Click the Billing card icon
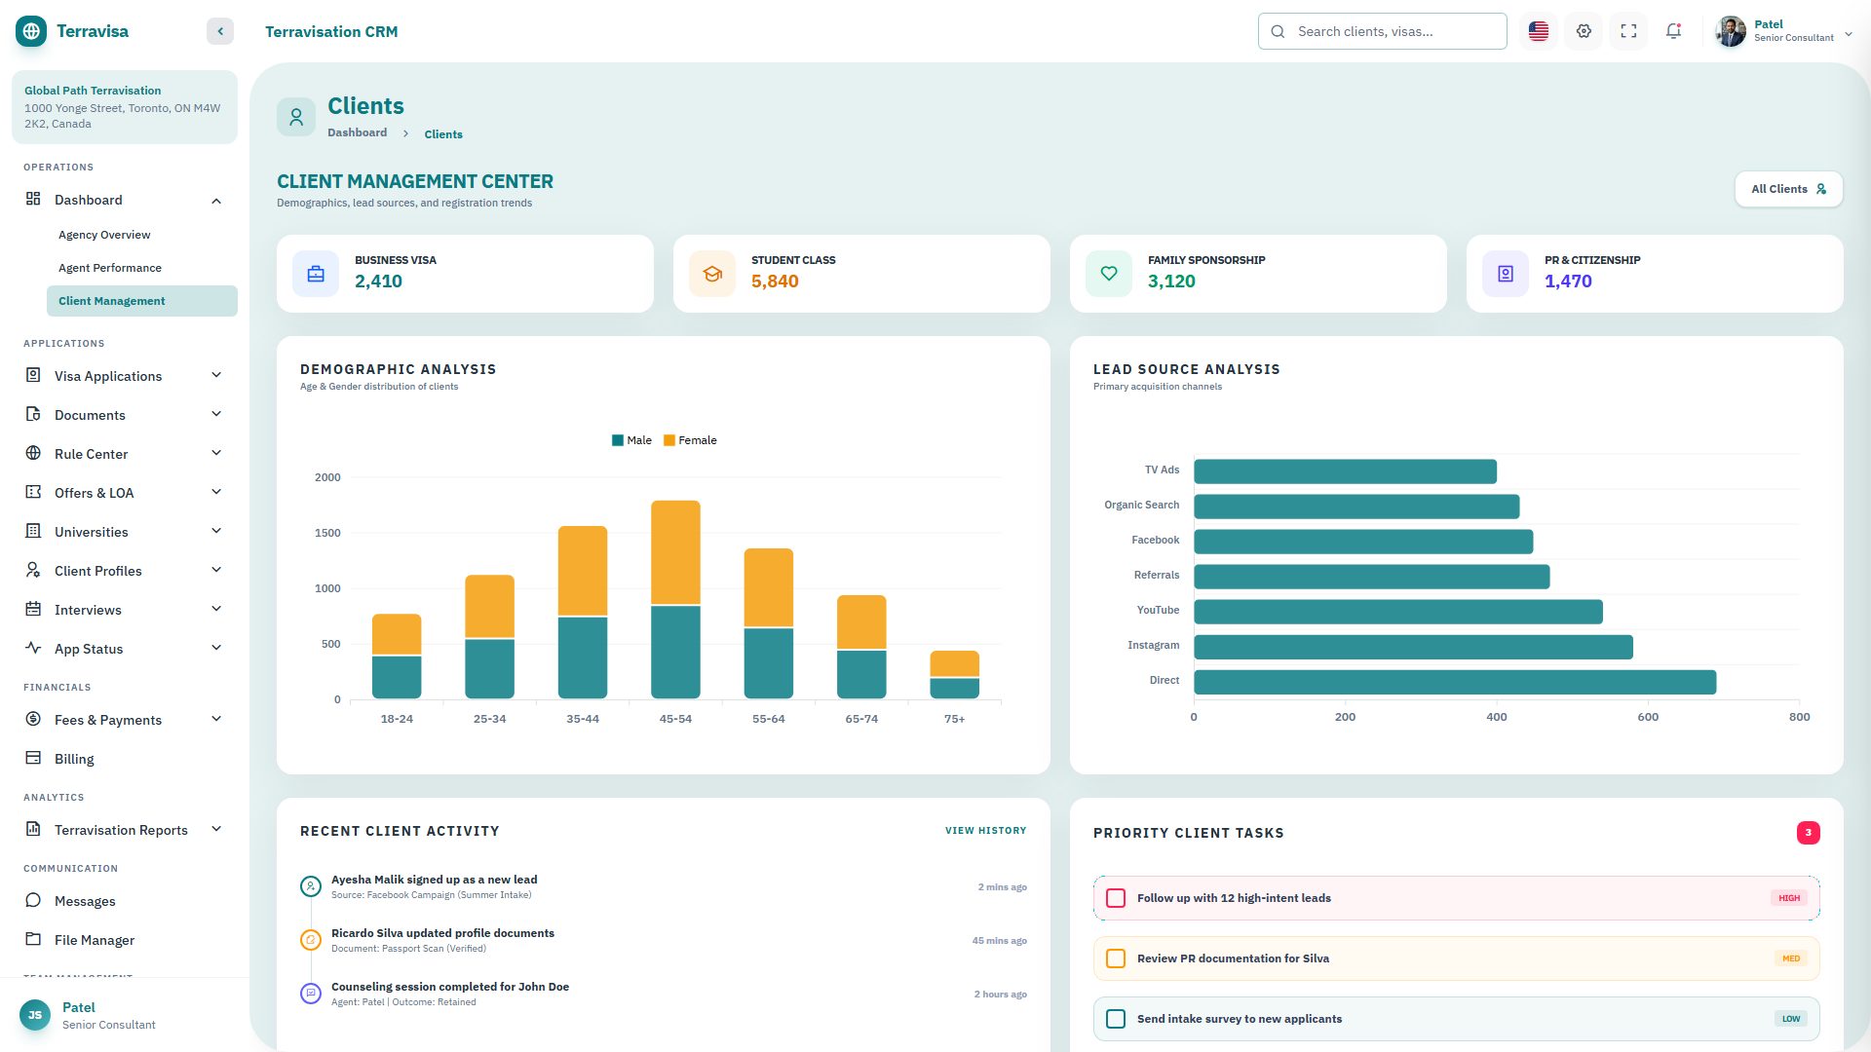The width and height of the screenshot is (1871, 1052). pos(33,758)
